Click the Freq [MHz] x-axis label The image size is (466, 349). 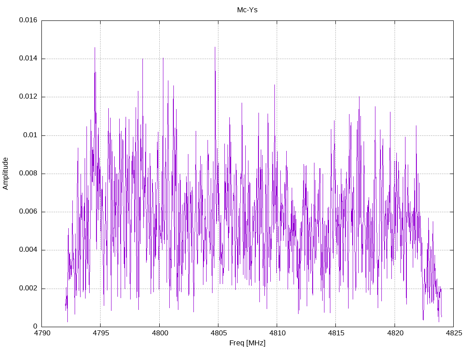point(247,343)
